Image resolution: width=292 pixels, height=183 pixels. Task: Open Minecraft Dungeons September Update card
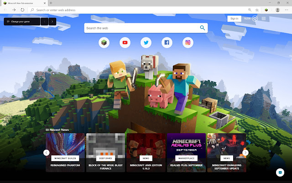pos(227,152)
